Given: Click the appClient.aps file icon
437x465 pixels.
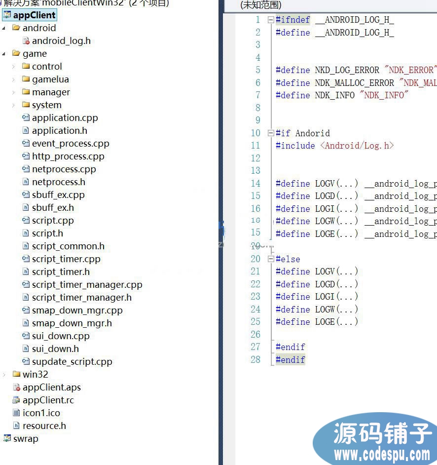Looking at the screenshot, I should (17, 387).
